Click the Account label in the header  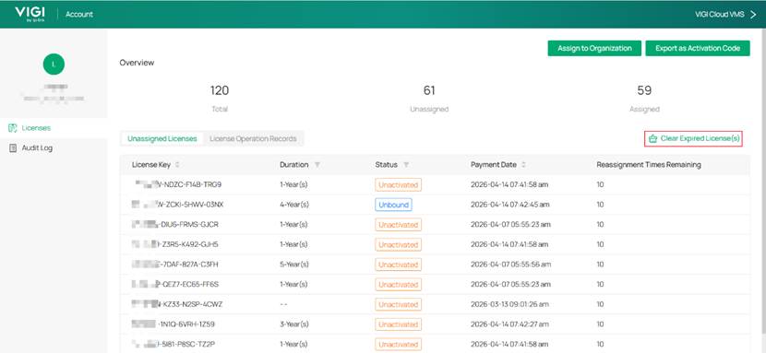79,14
